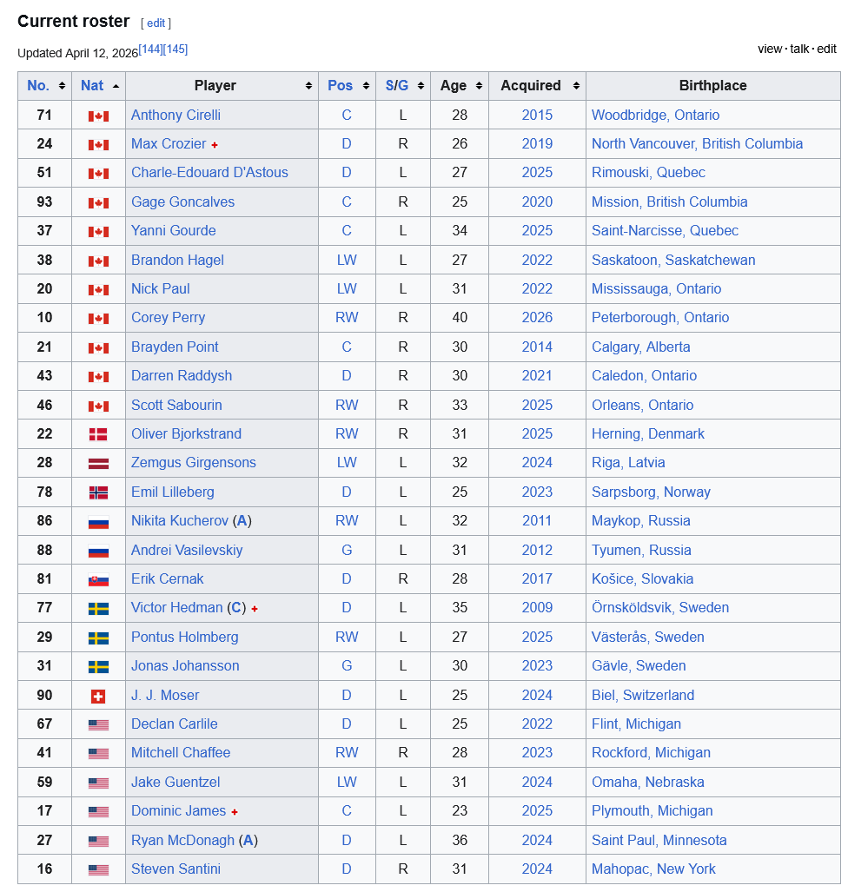Click injured red cross beside Max Crozier
848x892 pixels.
tap(215, 145)
